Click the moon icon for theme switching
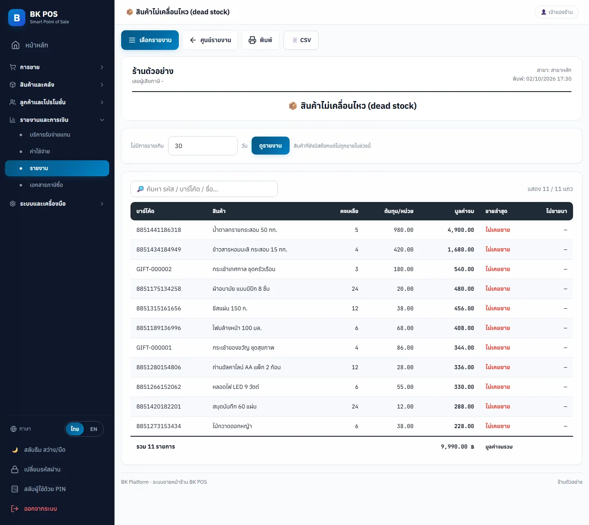Screen dimensions: 589x525 (15, 450)
